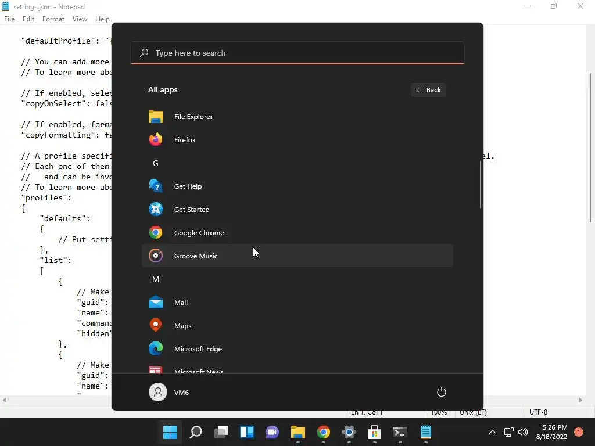Click the UTF-8 encoding in status bar
The height and width of the screenshot is (446, 595).
pyautogui.click(x=538, y=412)
